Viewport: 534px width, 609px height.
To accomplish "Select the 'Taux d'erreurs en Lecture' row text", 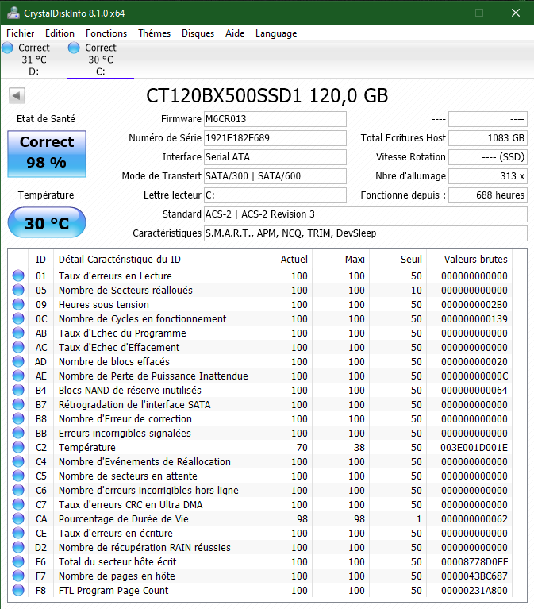I will (x=115, y=276).
